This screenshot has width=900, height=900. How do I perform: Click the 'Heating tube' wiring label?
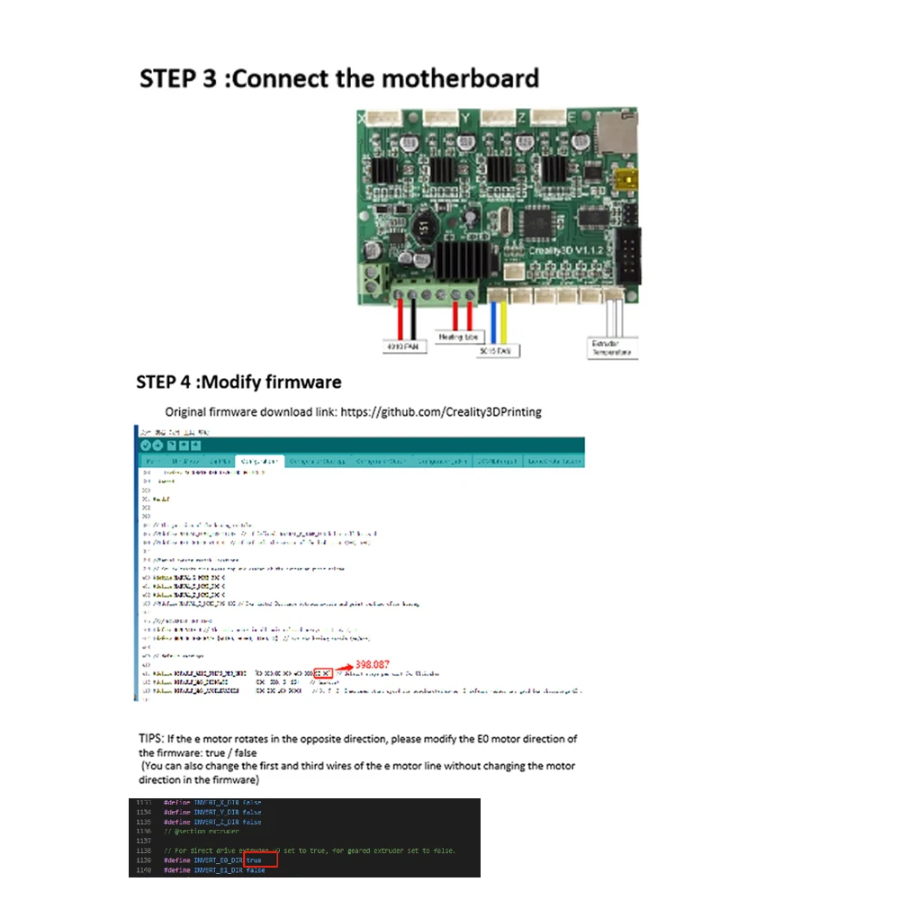point(459,337)
